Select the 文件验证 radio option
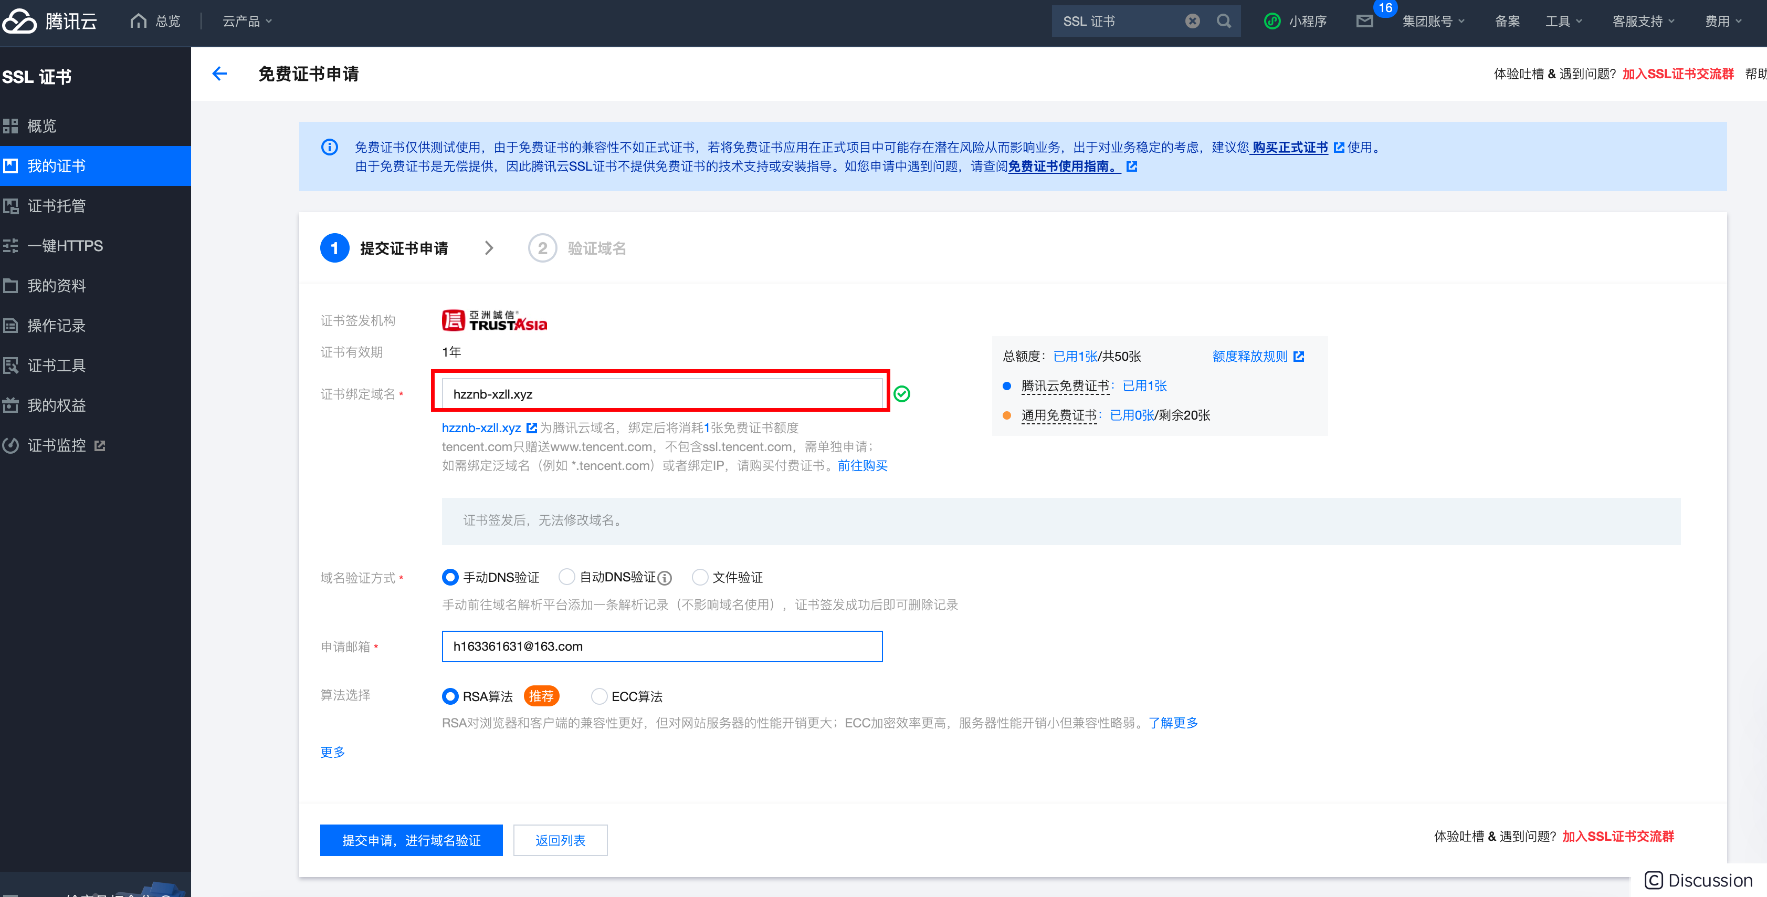 point(700,577)
